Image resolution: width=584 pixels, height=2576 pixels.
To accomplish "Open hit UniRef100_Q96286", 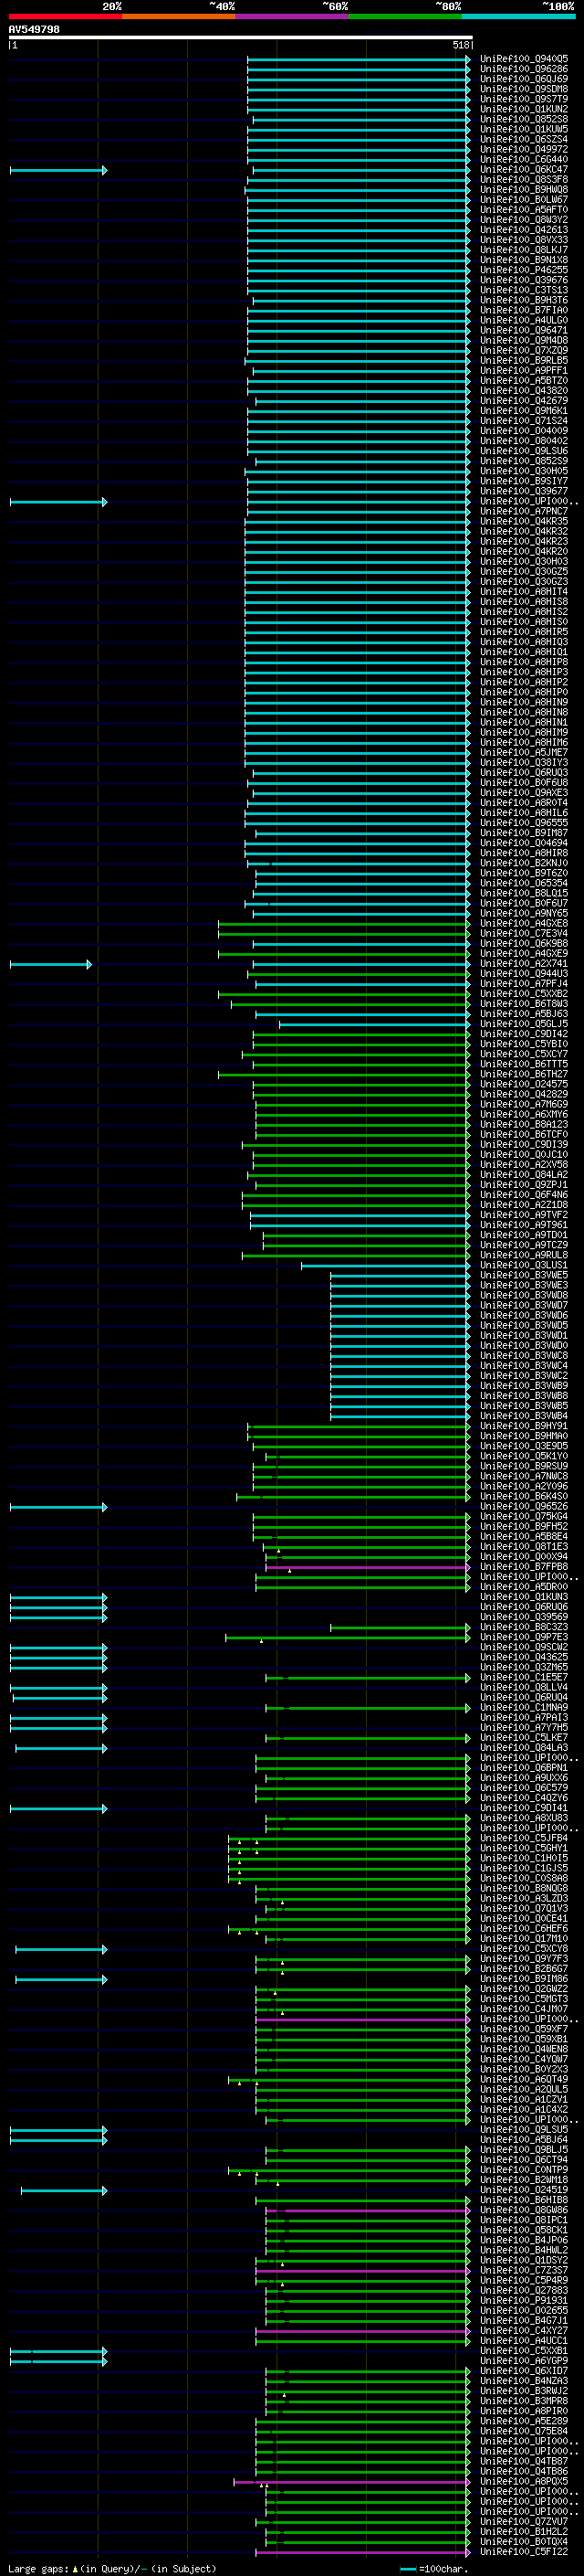I will (524, 69).
